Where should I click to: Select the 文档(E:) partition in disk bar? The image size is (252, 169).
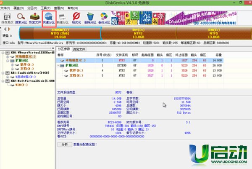(214, 33)
